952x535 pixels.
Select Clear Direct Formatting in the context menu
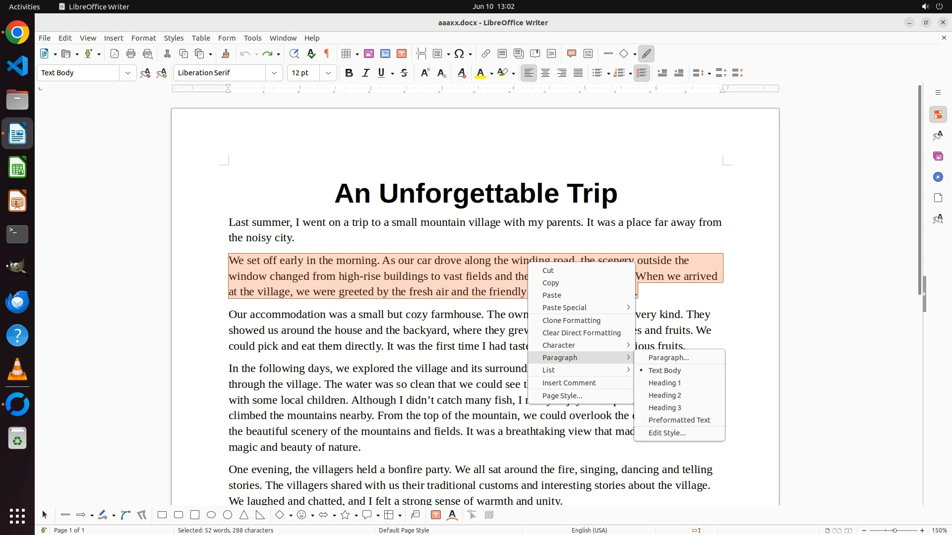pos(581,333)
